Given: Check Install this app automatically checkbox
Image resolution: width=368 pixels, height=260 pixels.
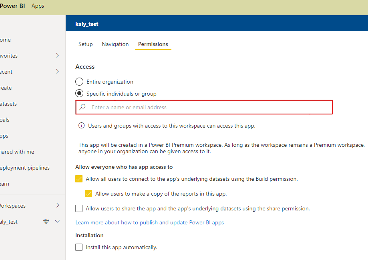Looking at the screenshot, I should click(79, 247).
